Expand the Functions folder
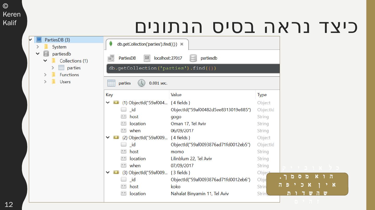Screen dimensions: 375x210 pyautogui.click(x=45, y=75)
